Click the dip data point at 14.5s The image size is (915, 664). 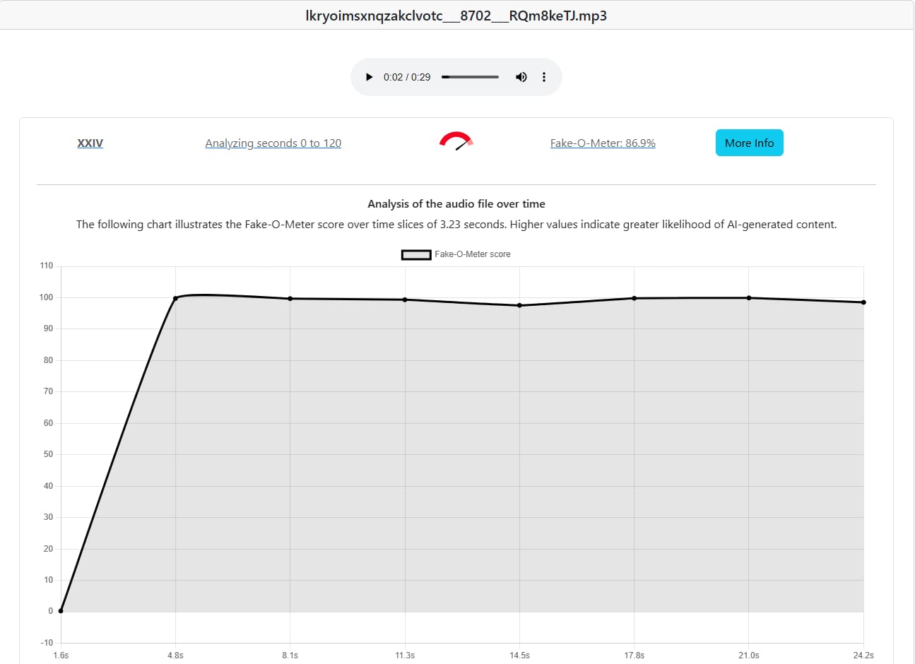[x=519, y=305]
